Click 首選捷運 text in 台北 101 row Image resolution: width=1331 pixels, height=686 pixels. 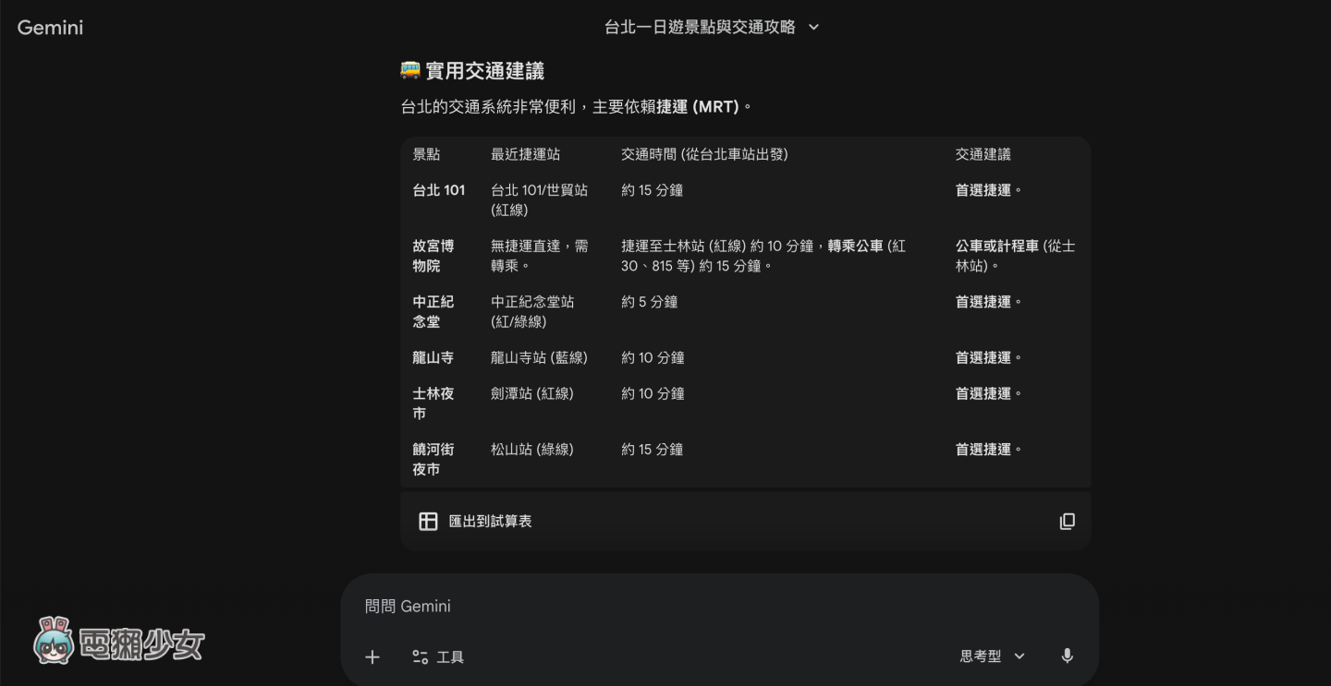pos(982,190)
